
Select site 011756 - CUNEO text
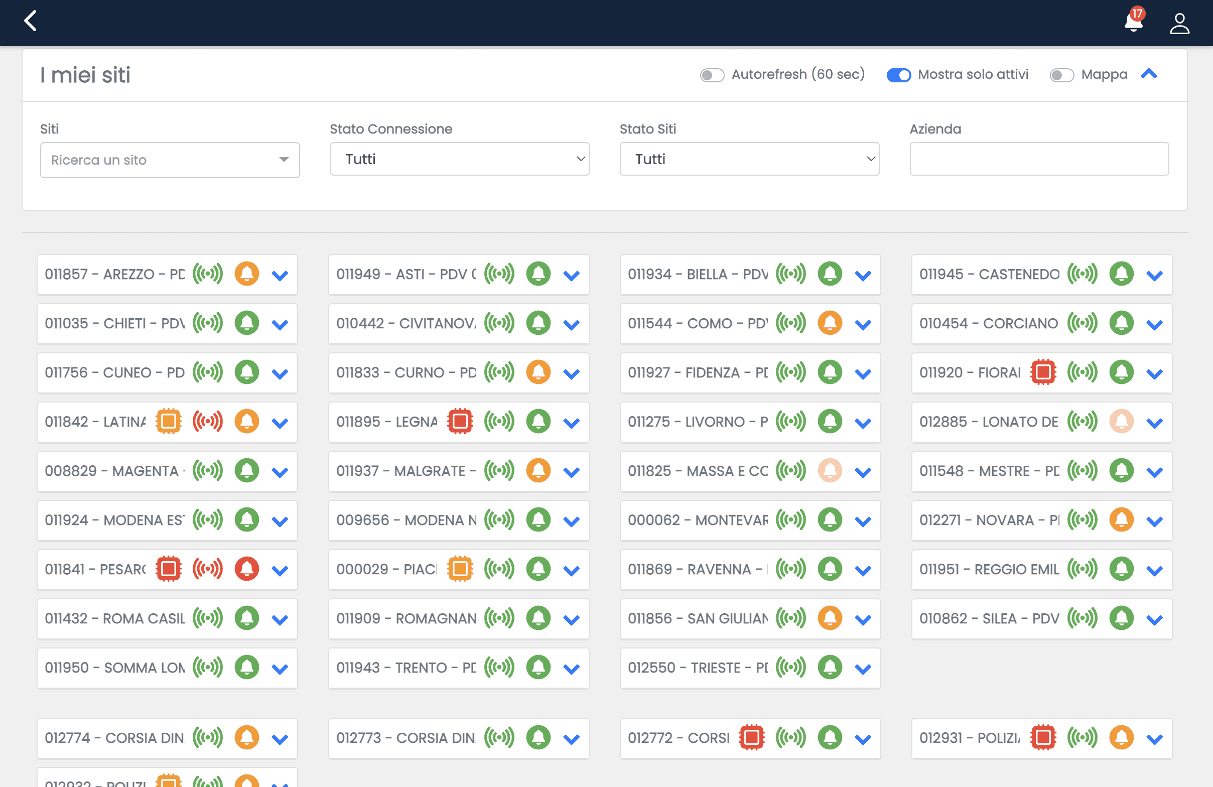114,372
